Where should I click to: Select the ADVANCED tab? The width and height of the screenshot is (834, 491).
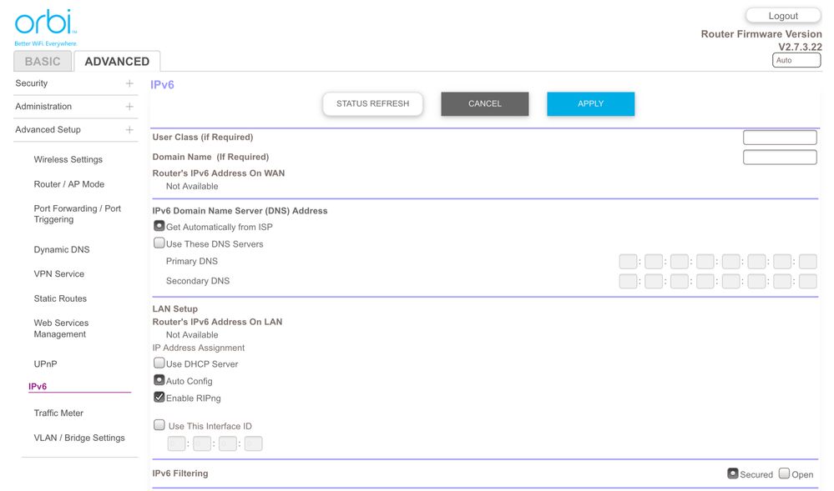[x=117, y=61]
